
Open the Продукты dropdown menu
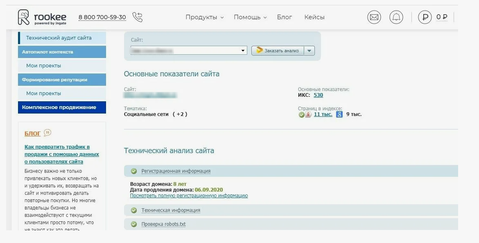coord(204,17)
